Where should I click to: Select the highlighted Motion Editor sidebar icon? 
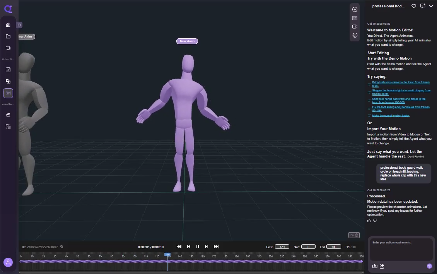click(8, 93)
